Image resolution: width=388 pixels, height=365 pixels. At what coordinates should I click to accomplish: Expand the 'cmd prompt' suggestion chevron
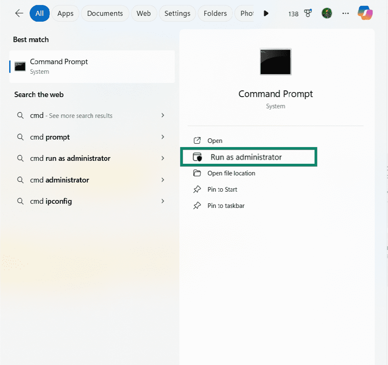click(x=163, y=137)
